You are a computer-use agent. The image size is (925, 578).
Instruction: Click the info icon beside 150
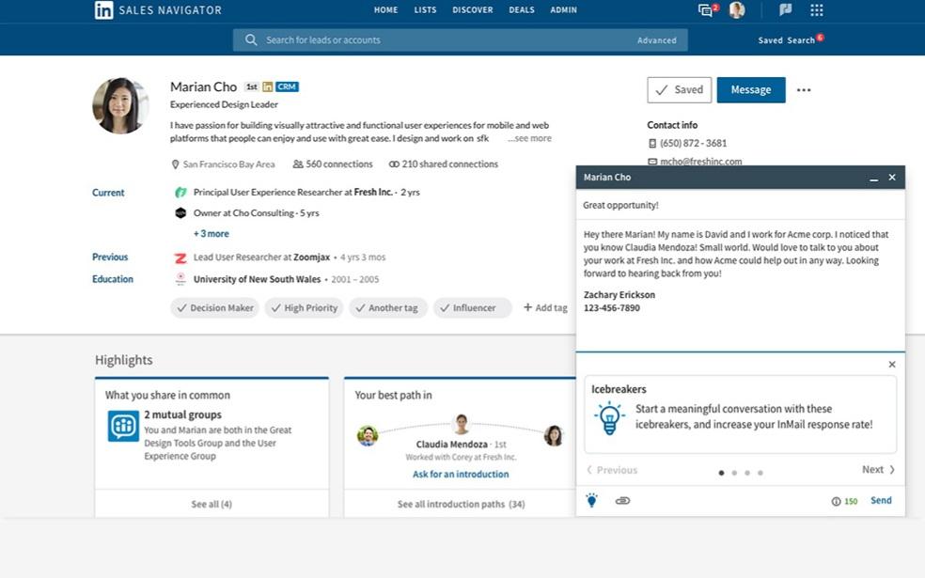pos(836,501)
